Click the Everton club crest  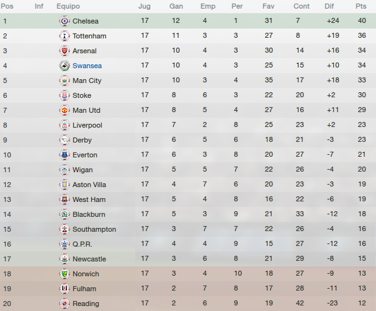coord(65,155)
